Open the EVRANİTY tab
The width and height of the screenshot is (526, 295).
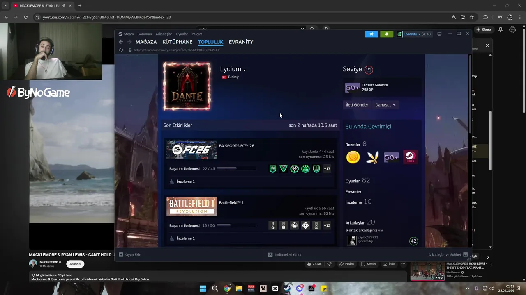[x=241, y=42]
